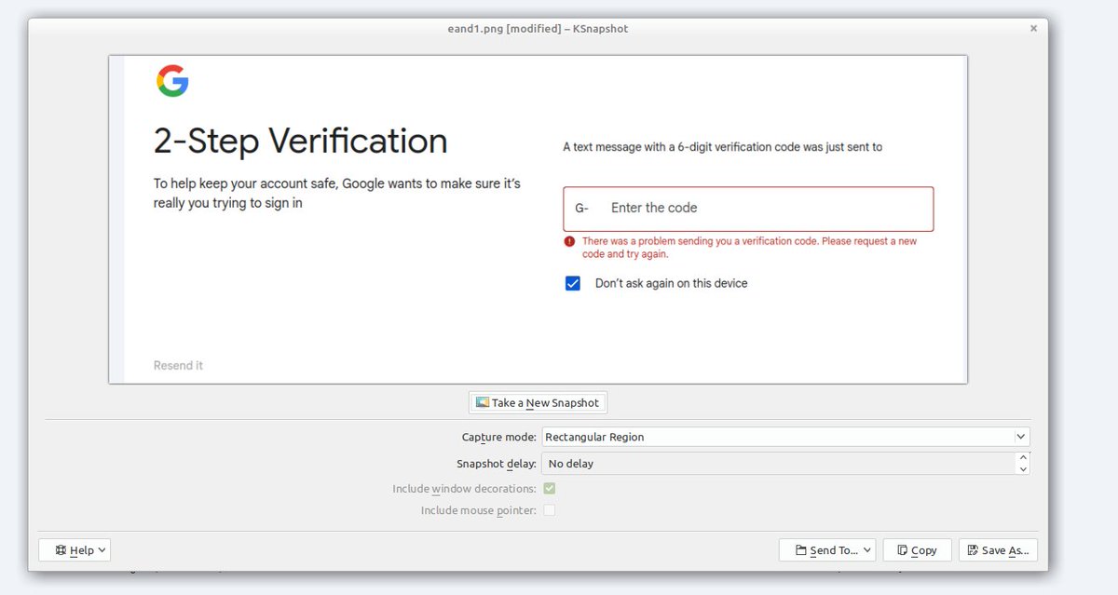Click the Take a New Snapshot button
Image resolution: width=1118 pixels, height=595 pixels.
click(538, 402)
